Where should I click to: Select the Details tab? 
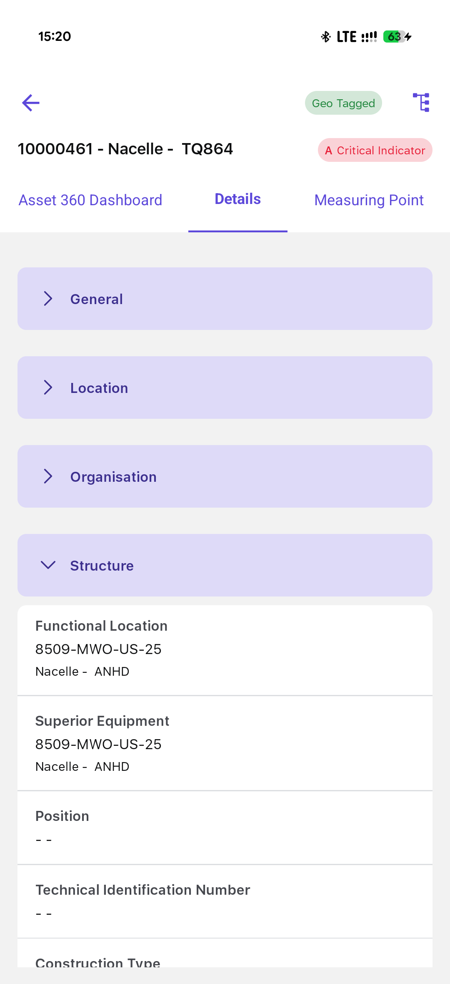click(x=237, y=199)
